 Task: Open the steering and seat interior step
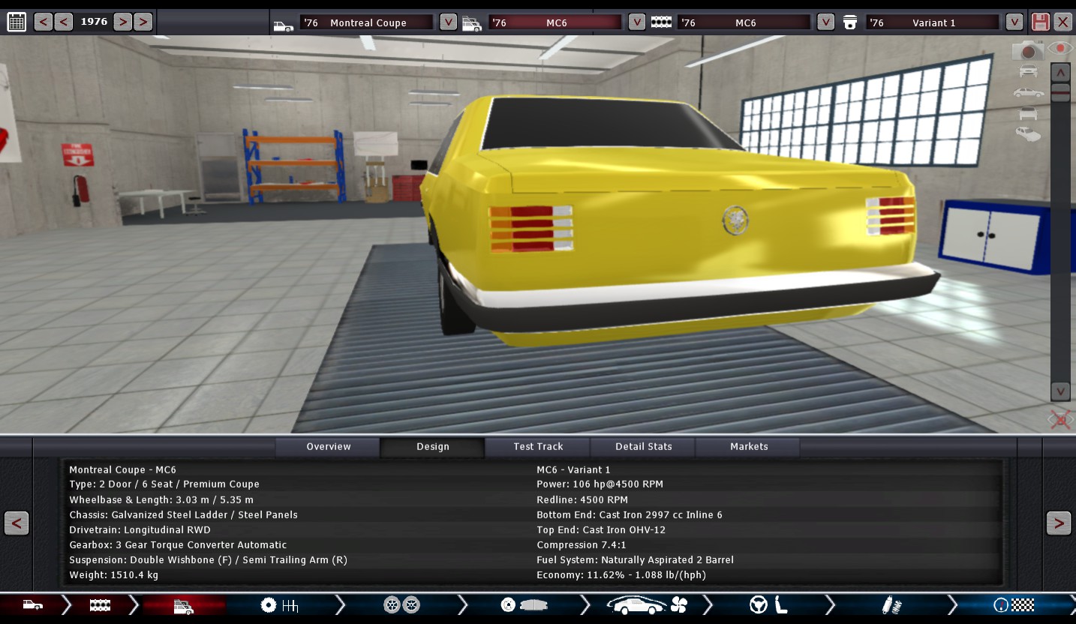(x=769, y=605)
